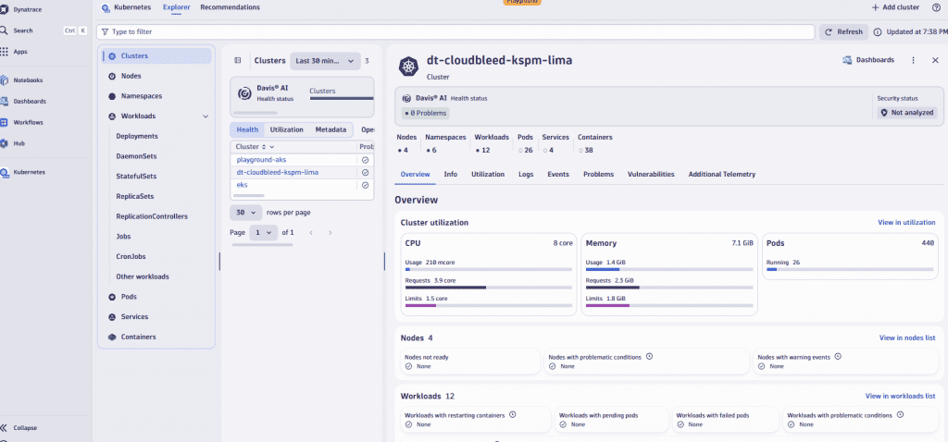948x442 pixels.
Task: Open Deployments under Workloads
Action: 137,137
